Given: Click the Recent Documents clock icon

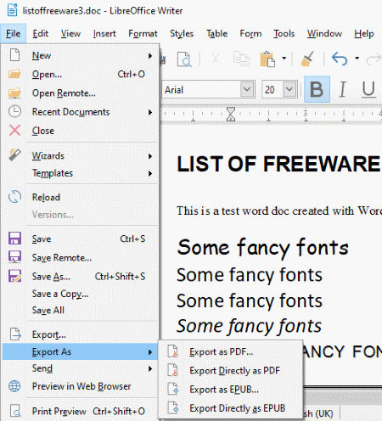Looking at the screenshot, I should click(14, 111).
